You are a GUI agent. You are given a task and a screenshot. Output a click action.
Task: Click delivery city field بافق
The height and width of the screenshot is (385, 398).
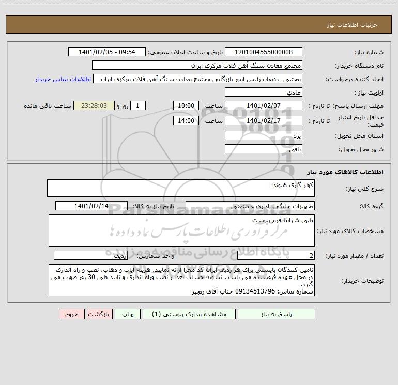[x=264, y=149]
